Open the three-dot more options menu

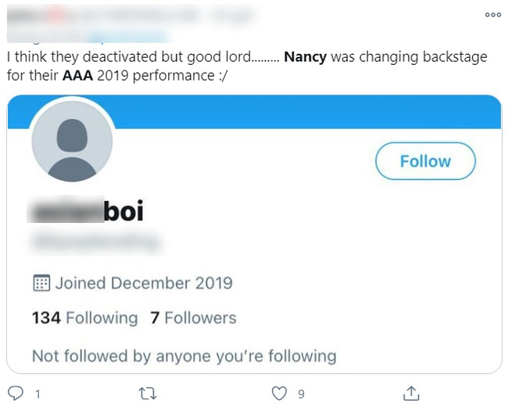492,15
